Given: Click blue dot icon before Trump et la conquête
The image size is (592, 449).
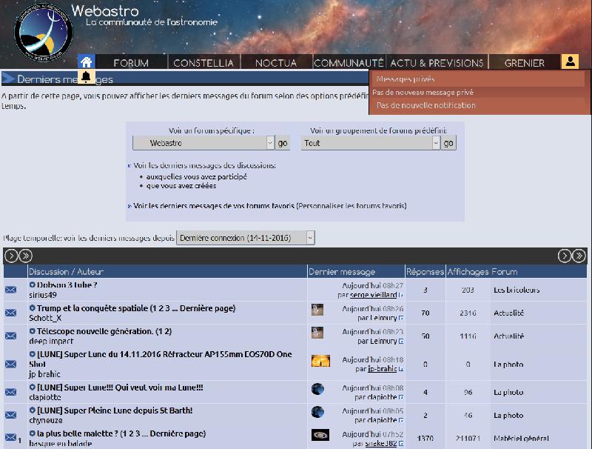Looking at the screenshot, I should coord(32,308).
